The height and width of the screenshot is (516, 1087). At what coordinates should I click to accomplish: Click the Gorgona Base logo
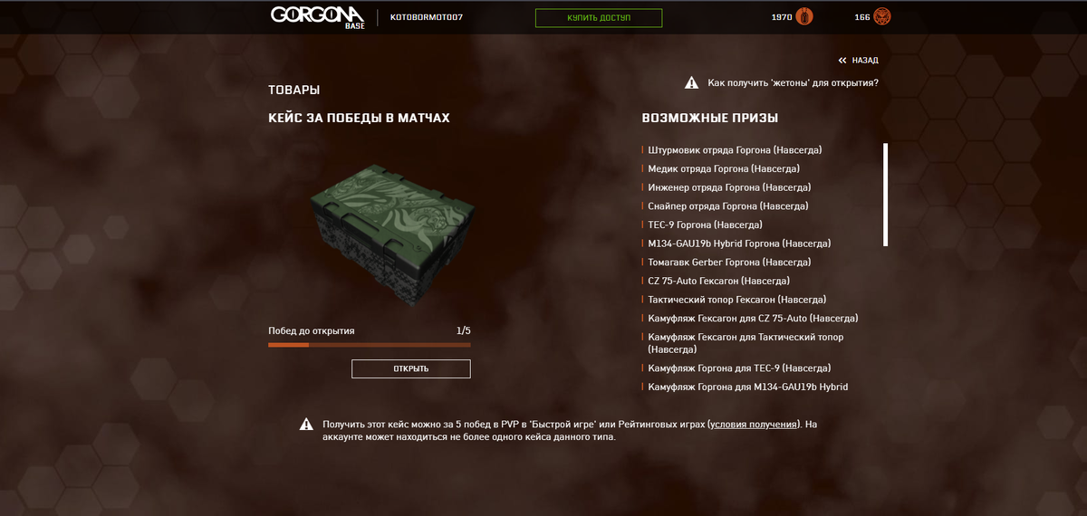(317, 17)
